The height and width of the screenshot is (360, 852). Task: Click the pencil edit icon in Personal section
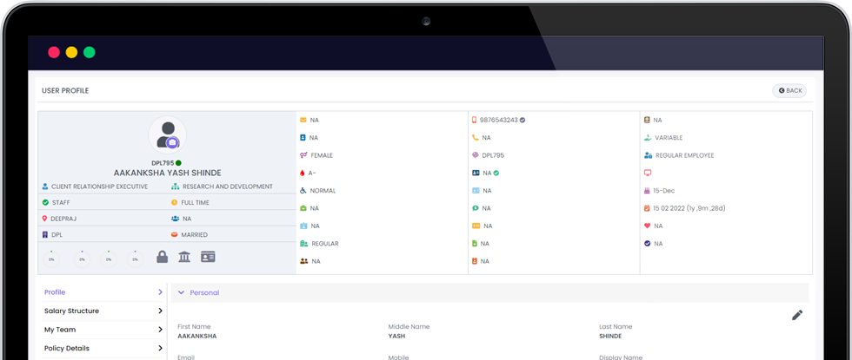coord(797,315)
